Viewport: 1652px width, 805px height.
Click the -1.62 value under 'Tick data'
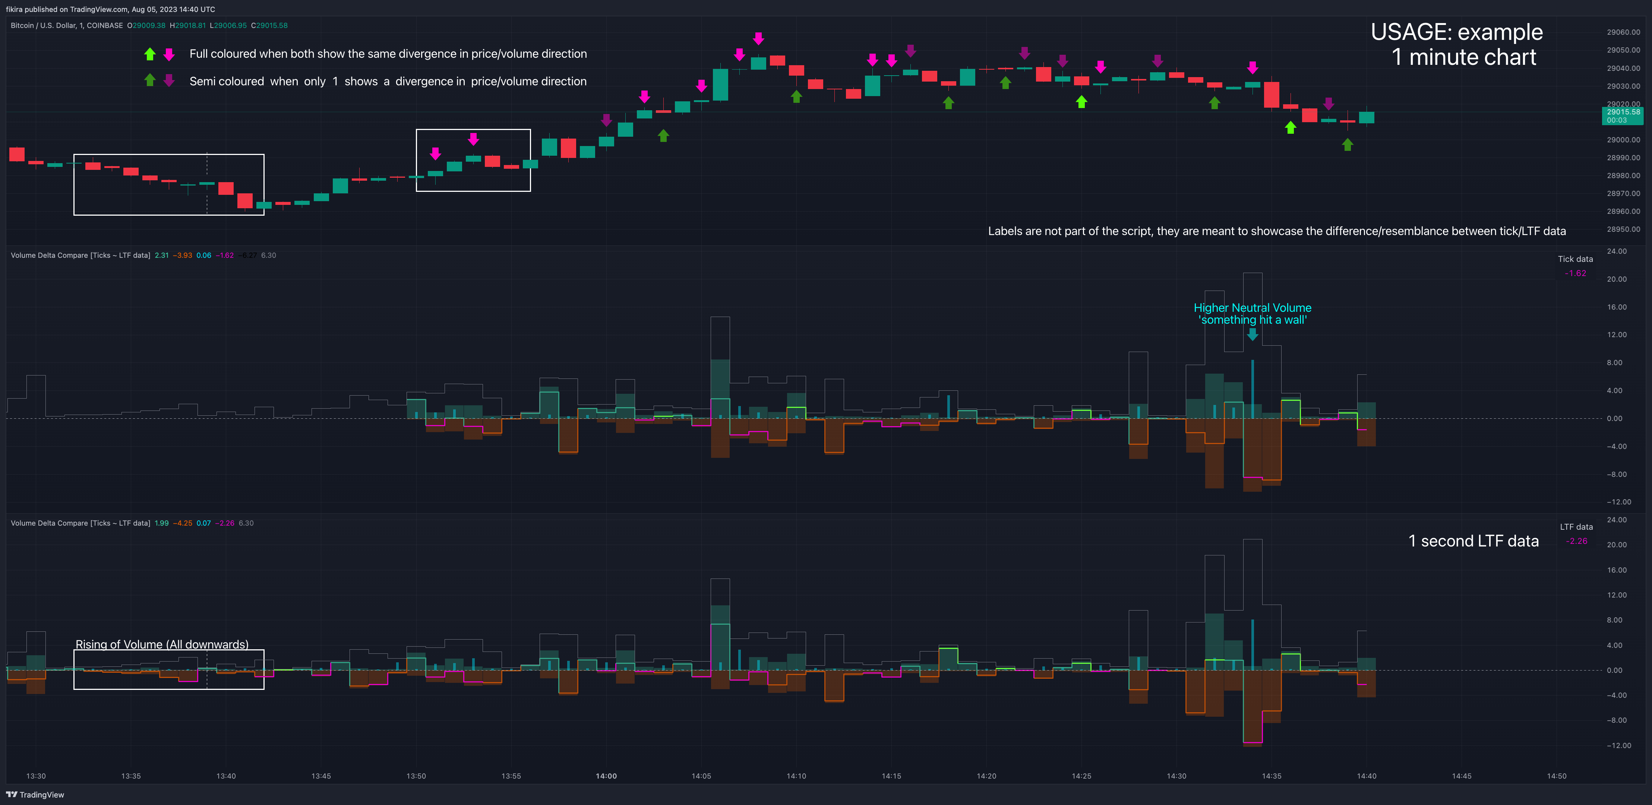pyautogui.click(x=1576, y=273)
